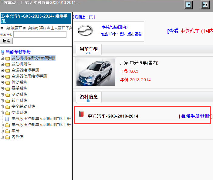Open 空调系统 tree entry
213x180 pixels.
pos(19,113)
